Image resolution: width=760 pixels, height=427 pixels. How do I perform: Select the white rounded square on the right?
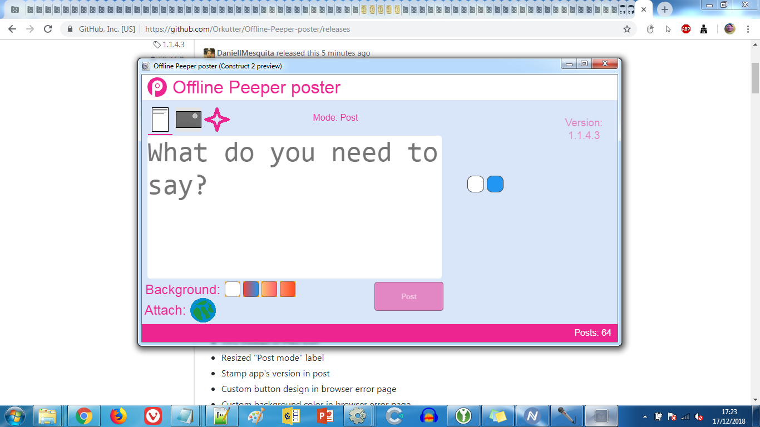pyautogui.click(x=476, y=184)
